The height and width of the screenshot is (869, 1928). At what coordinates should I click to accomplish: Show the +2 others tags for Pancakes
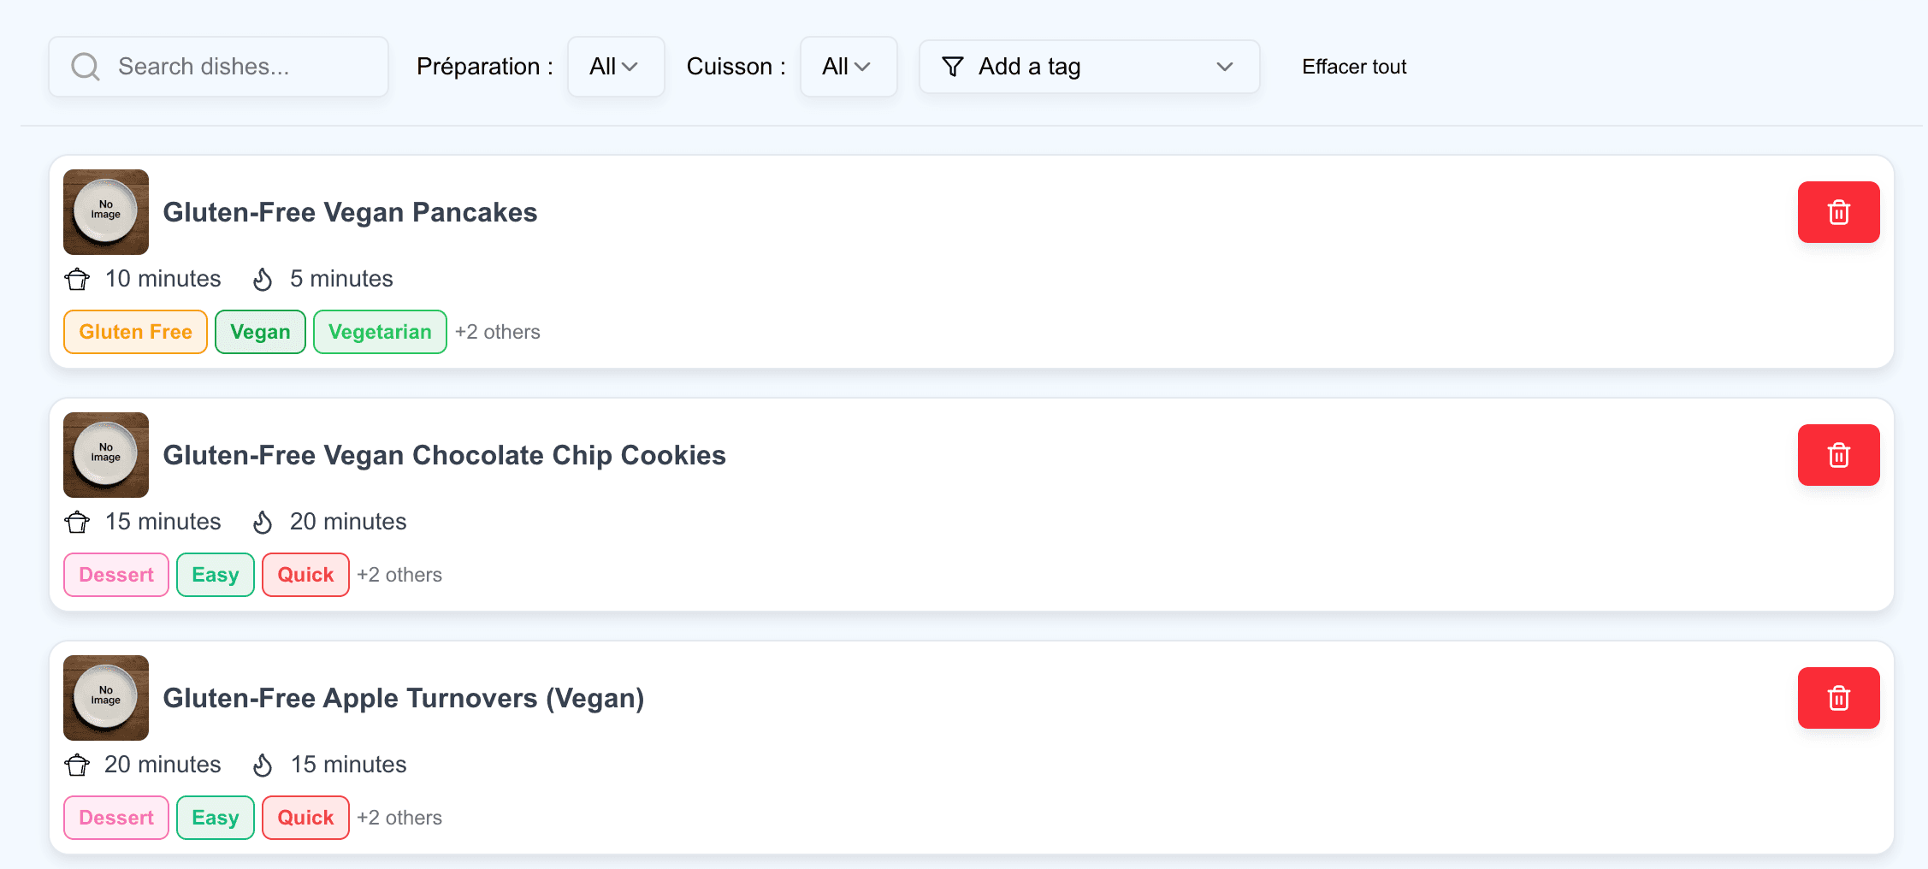point(498,332)
